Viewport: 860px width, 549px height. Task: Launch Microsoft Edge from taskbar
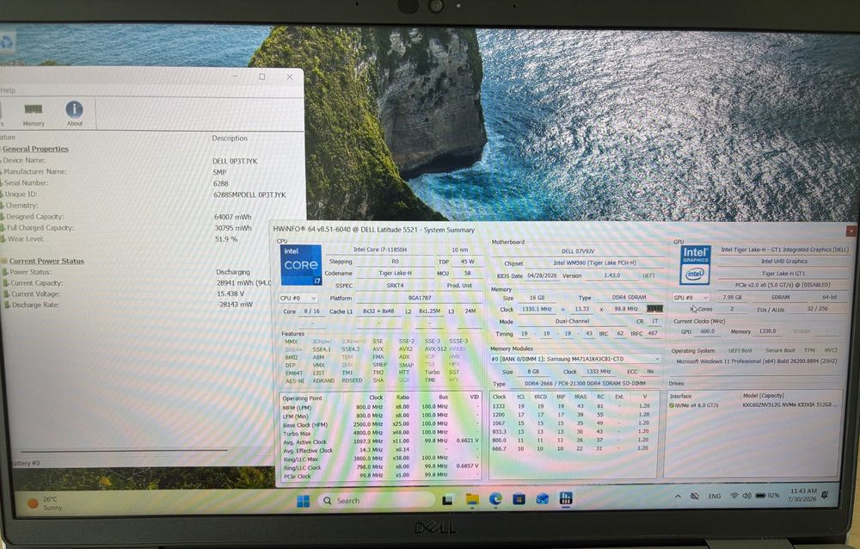click(x=495, y=498)
